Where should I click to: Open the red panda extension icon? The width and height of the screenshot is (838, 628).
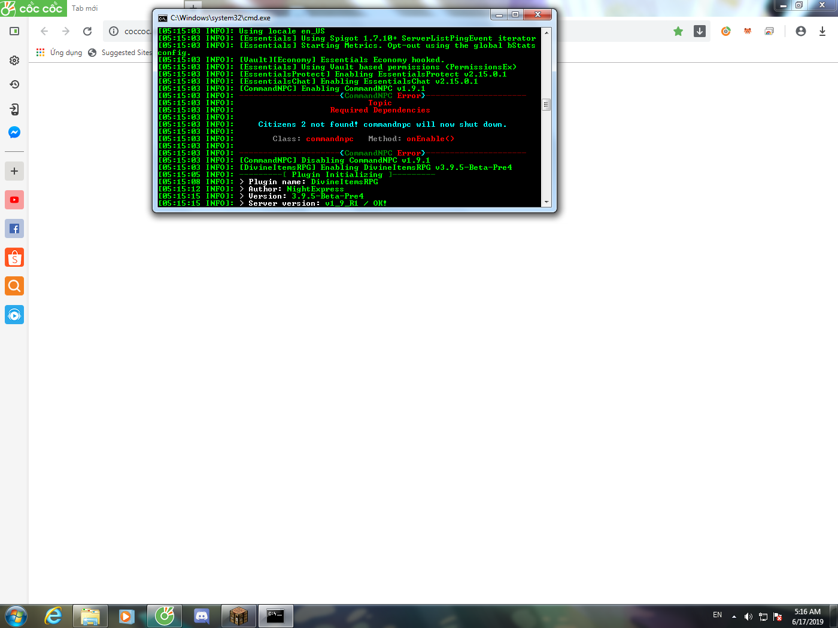coord(748,31)
